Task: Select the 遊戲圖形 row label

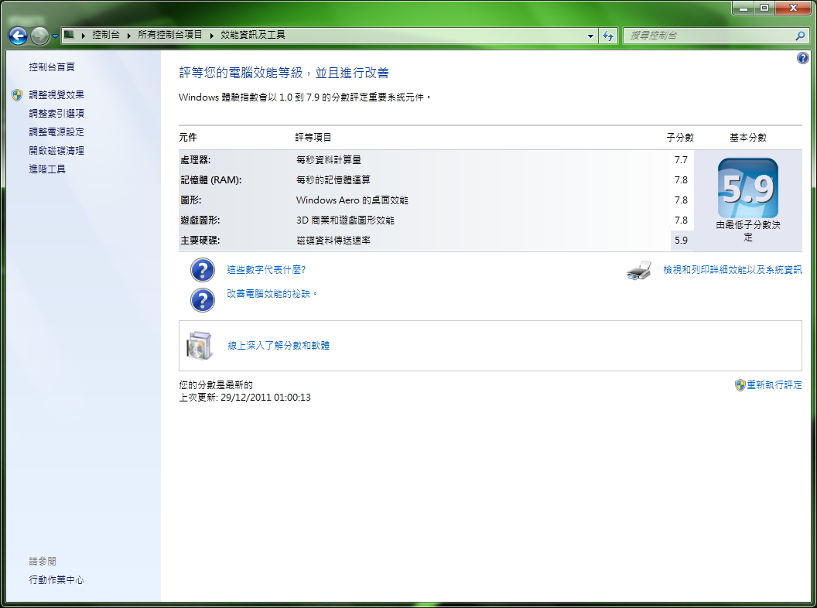Action: 200,220
